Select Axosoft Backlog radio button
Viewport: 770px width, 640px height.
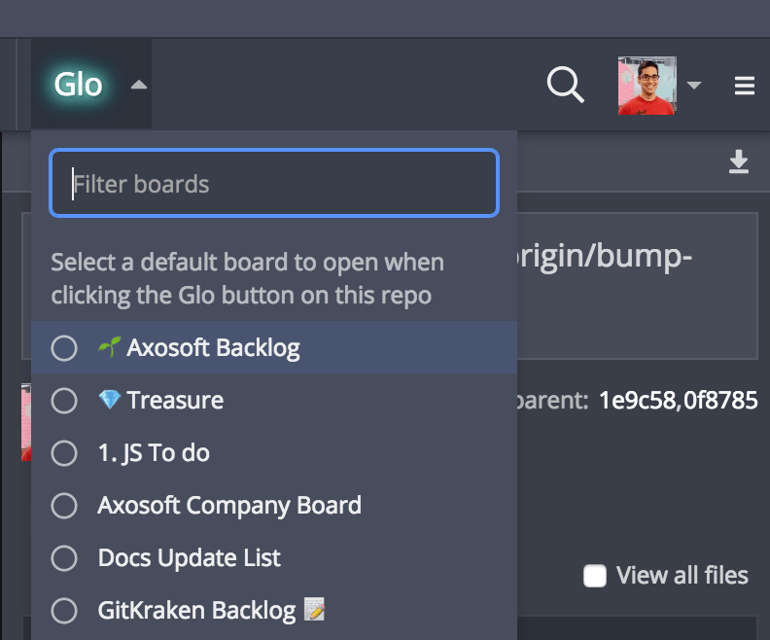pyautogui.click(x=64, y=348)
